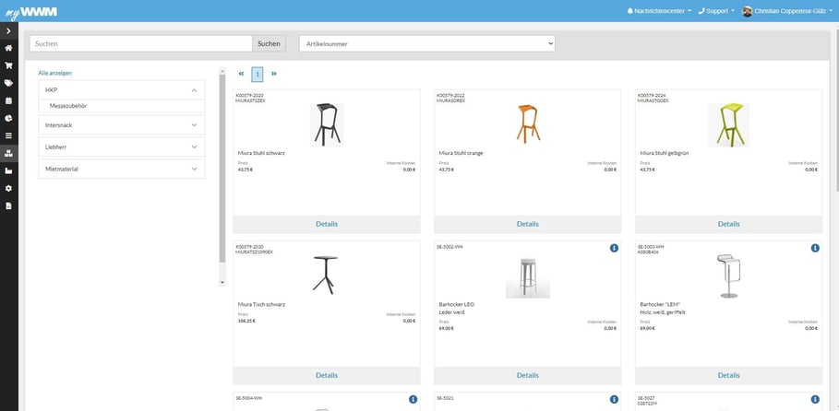Open the Nachrichtencenter dropdown menu
This screenshot has height=411, width=839.
[659, 11]
